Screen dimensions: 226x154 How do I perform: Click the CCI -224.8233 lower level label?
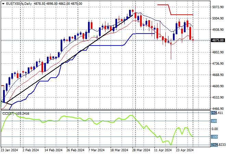point(218,145)
